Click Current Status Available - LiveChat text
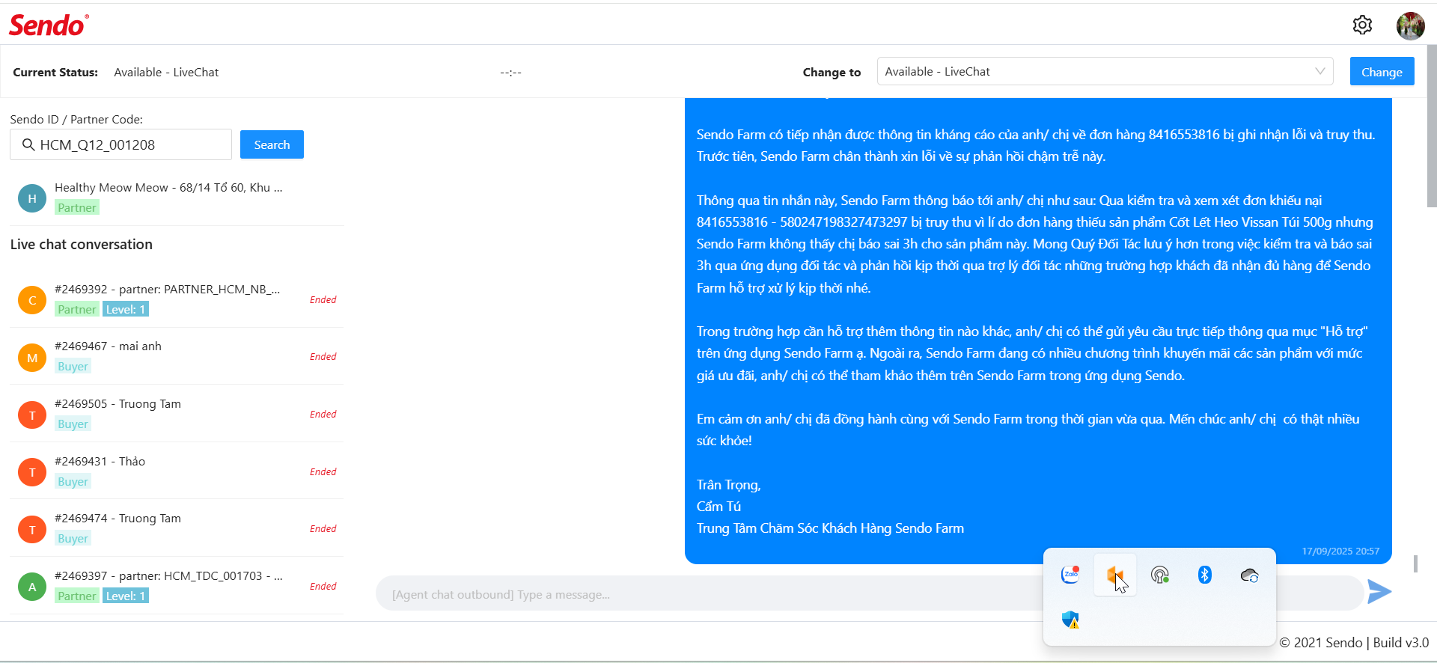Viewport: 1437px width, 663px height. (x=166, y=72)
